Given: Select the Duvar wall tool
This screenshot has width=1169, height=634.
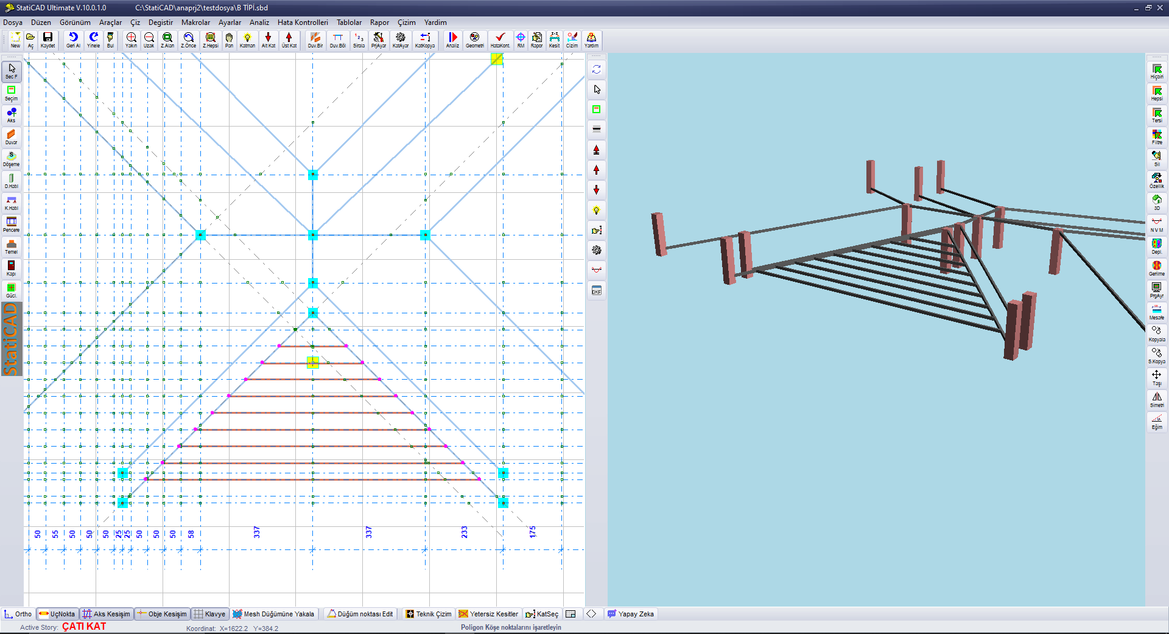Looking at the screenshot, I should [12, 137].
